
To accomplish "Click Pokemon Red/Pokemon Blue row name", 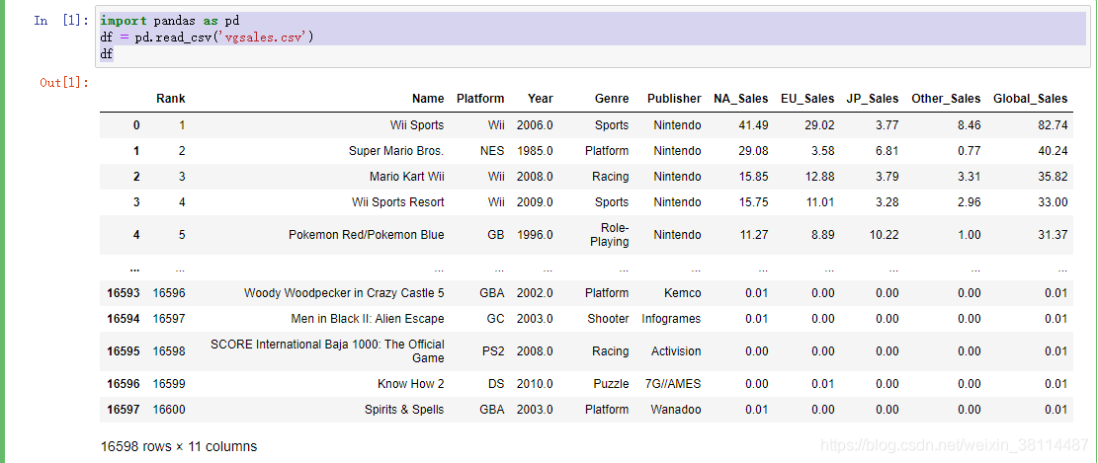I will (x=367, y=235).
